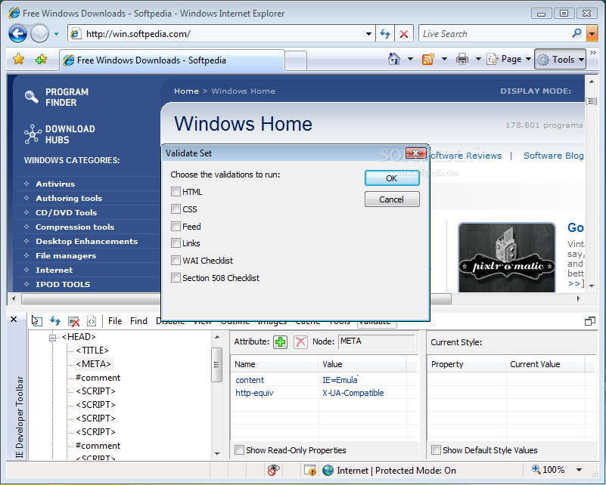Click the Add to Favorites icon

41,59
